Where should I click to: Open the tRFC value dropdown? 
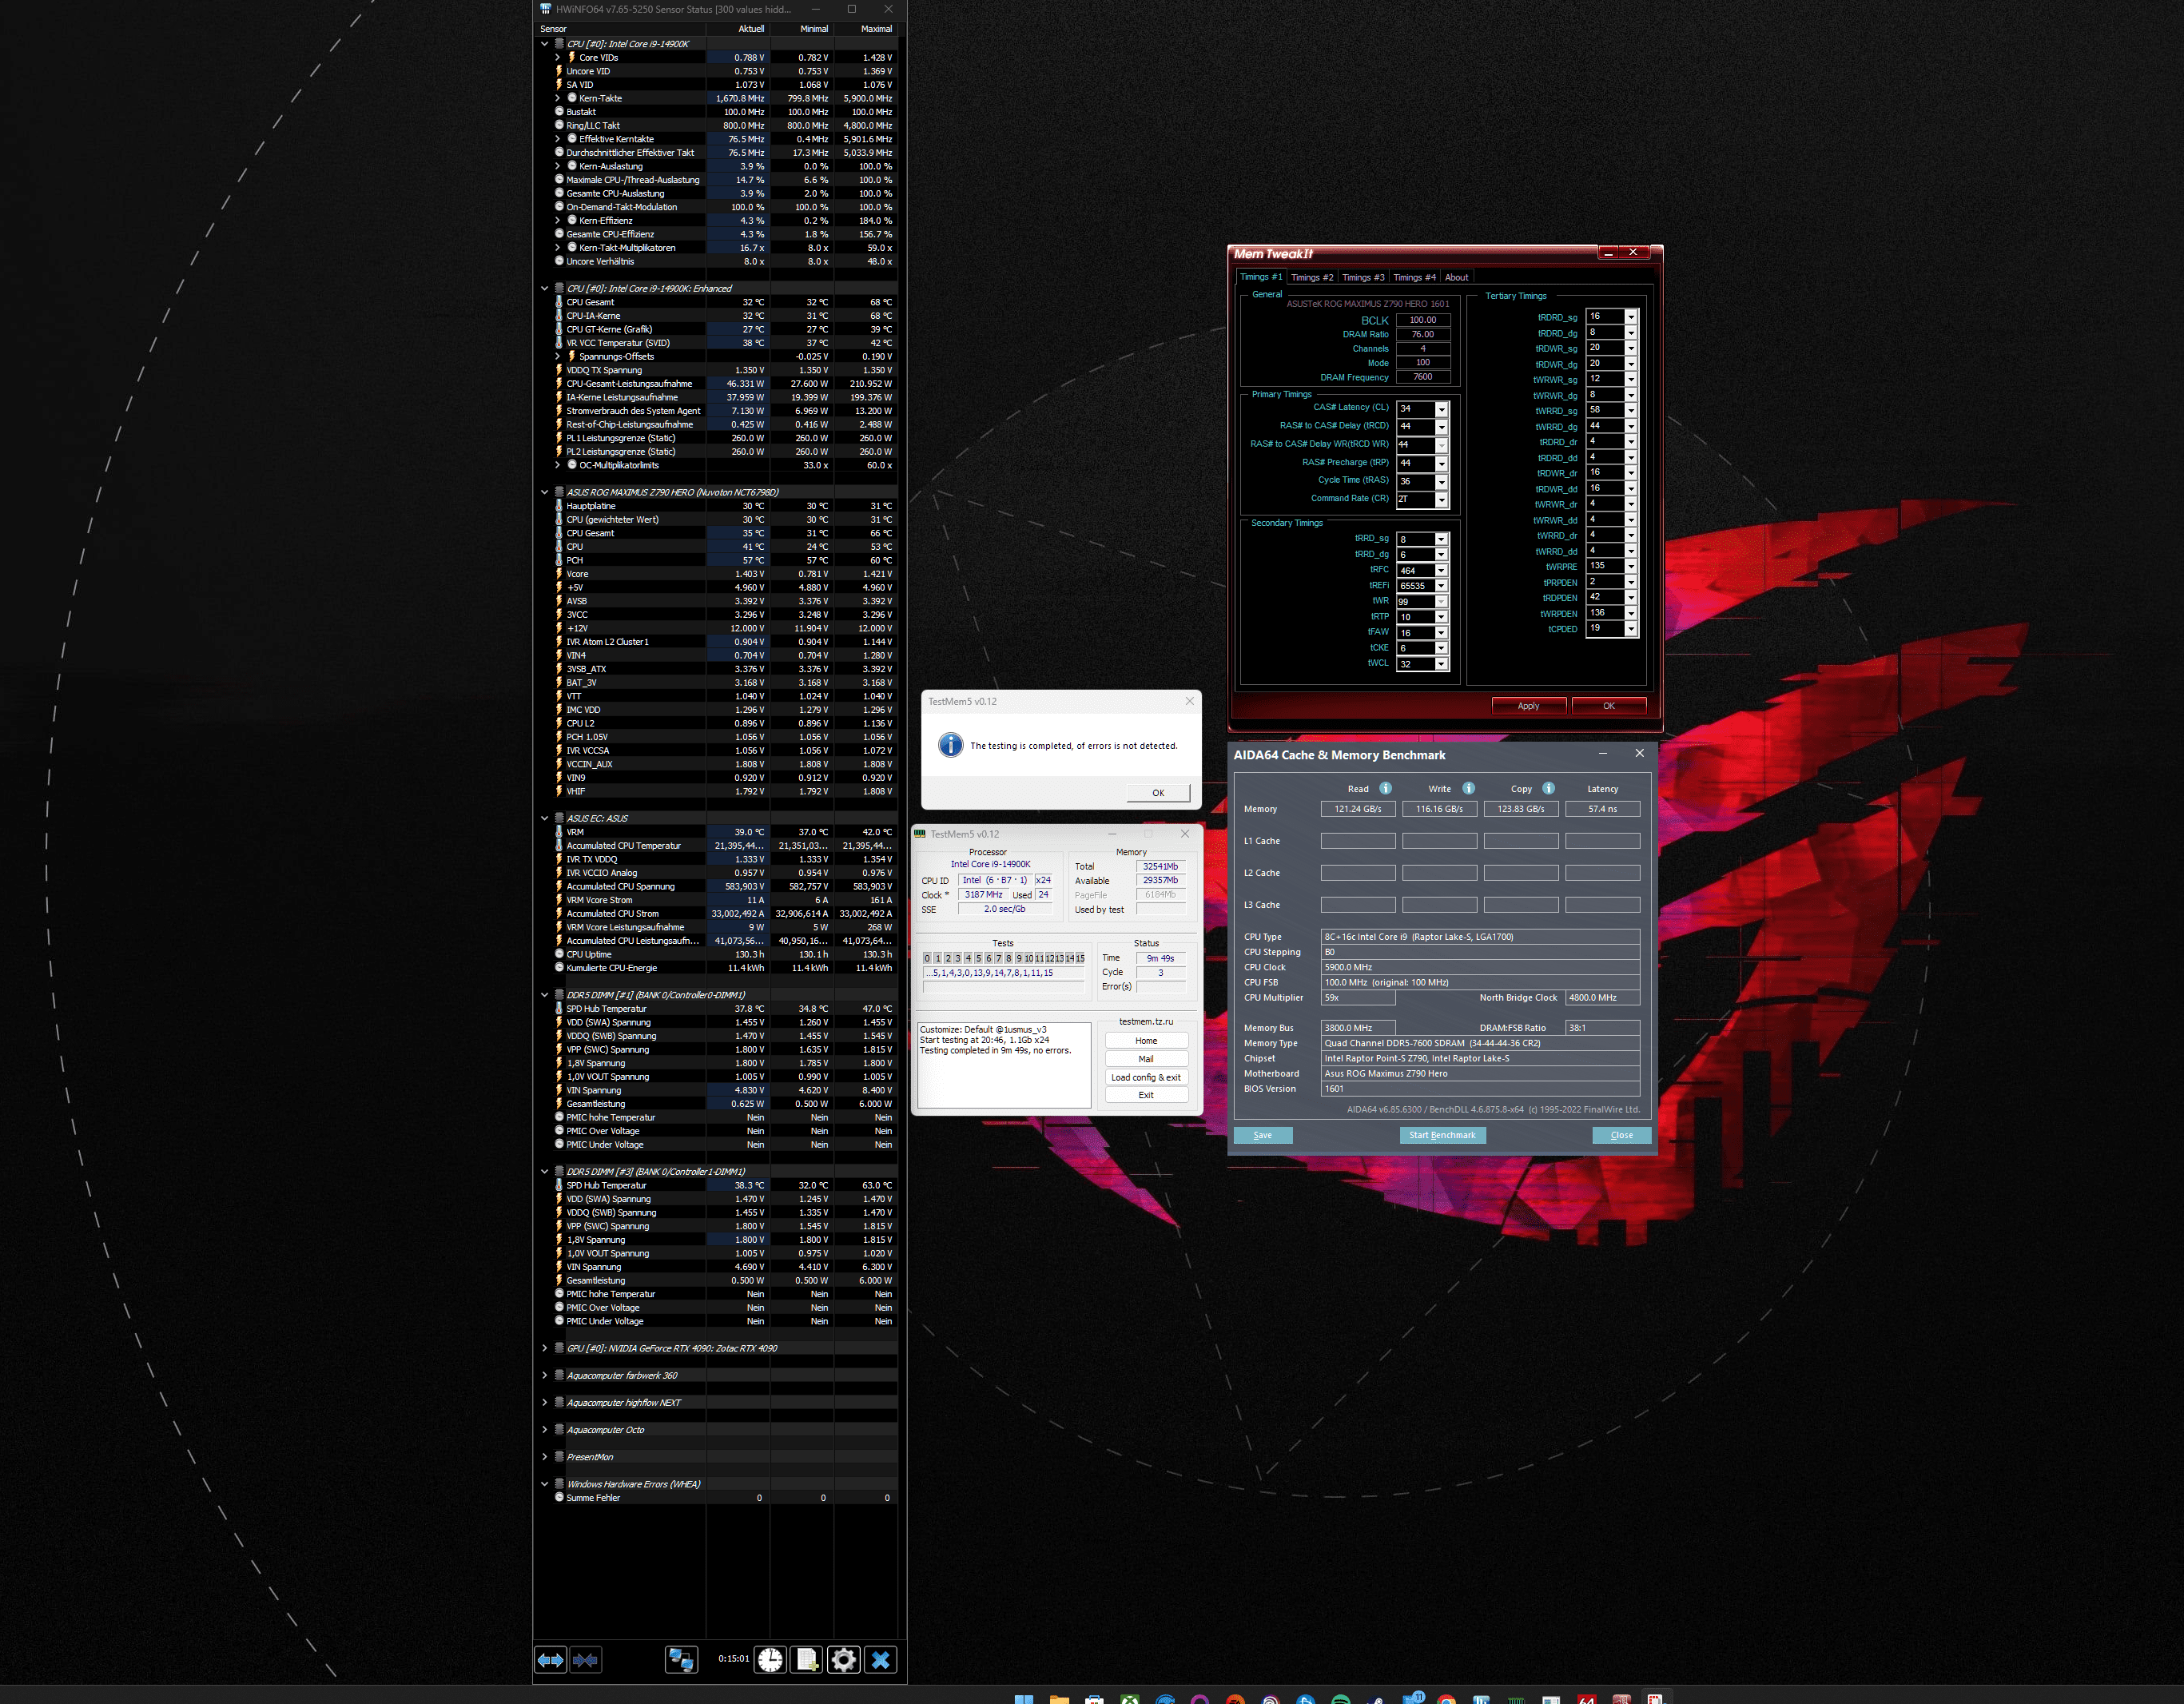(x=1441, y=571)
